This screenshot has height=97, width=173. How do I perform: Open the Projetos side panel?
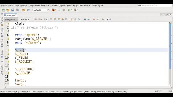pyautogui.click(x=2, y=22)
